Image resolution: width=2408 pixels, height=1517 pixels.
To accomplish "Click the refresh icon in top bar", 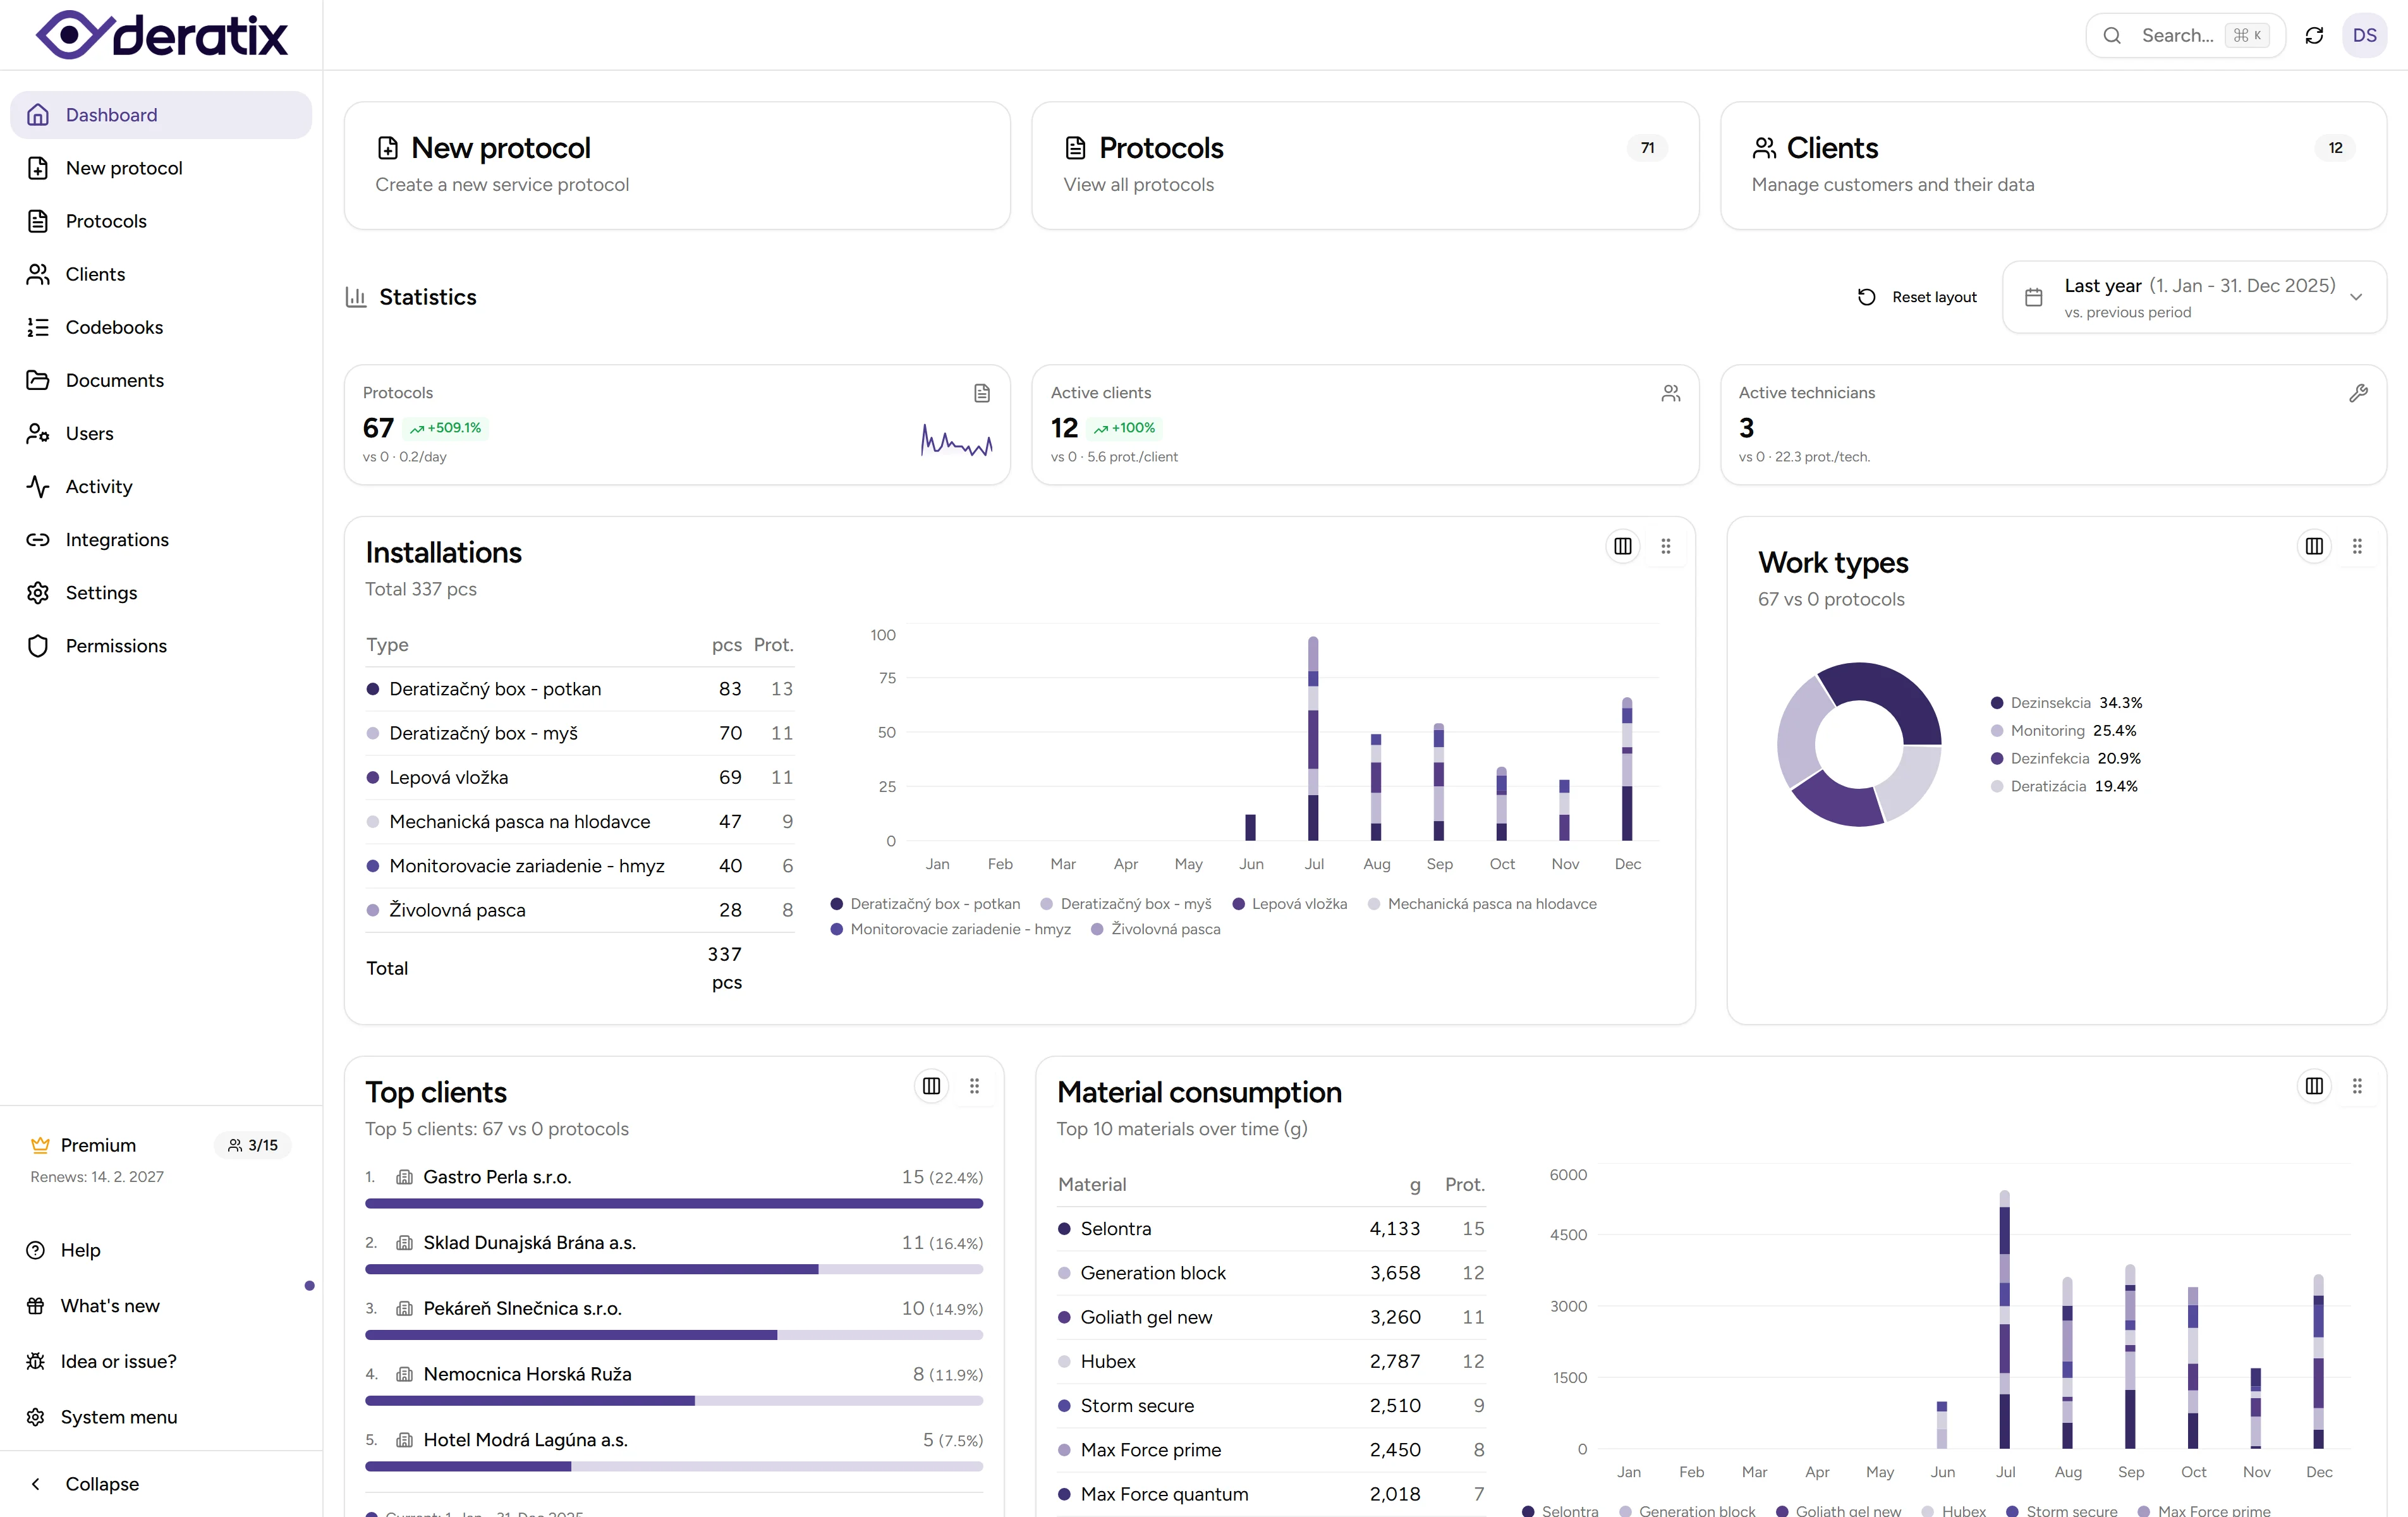I will 2314,36.
